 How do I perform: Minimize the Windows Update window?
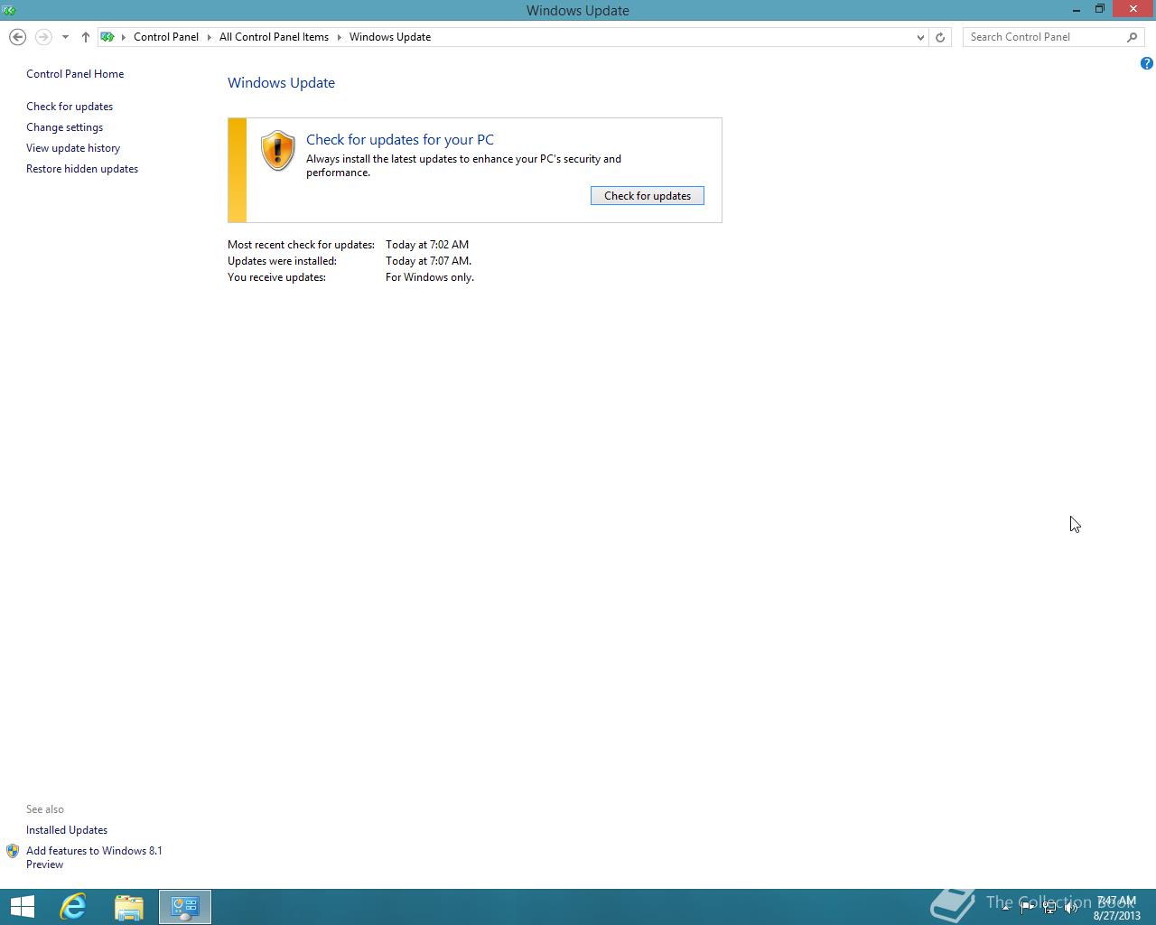(1077, 10)
